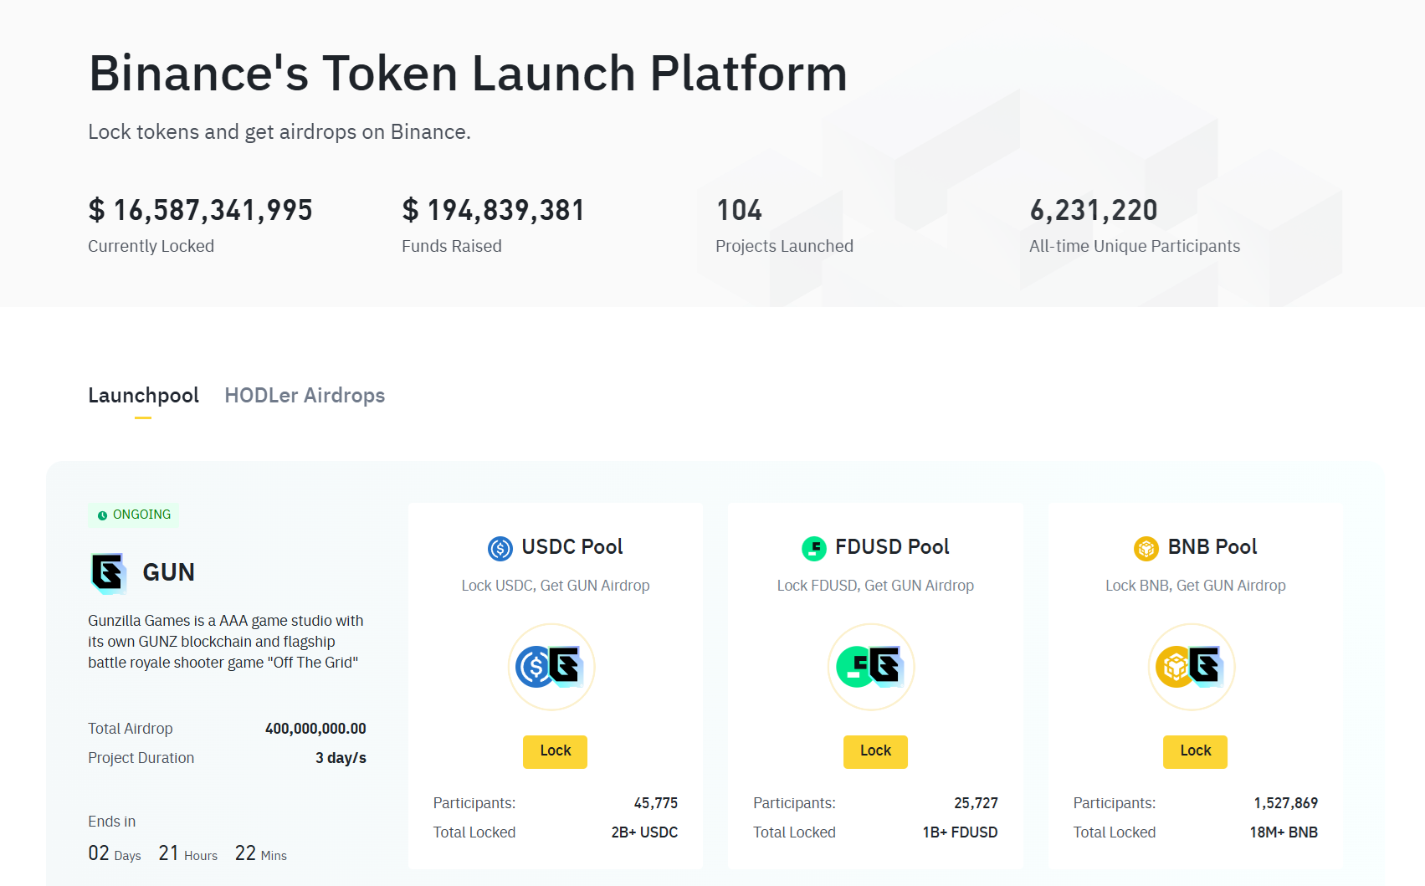
Task: Click the '104' projects launched value
Action: coord(739,210)
